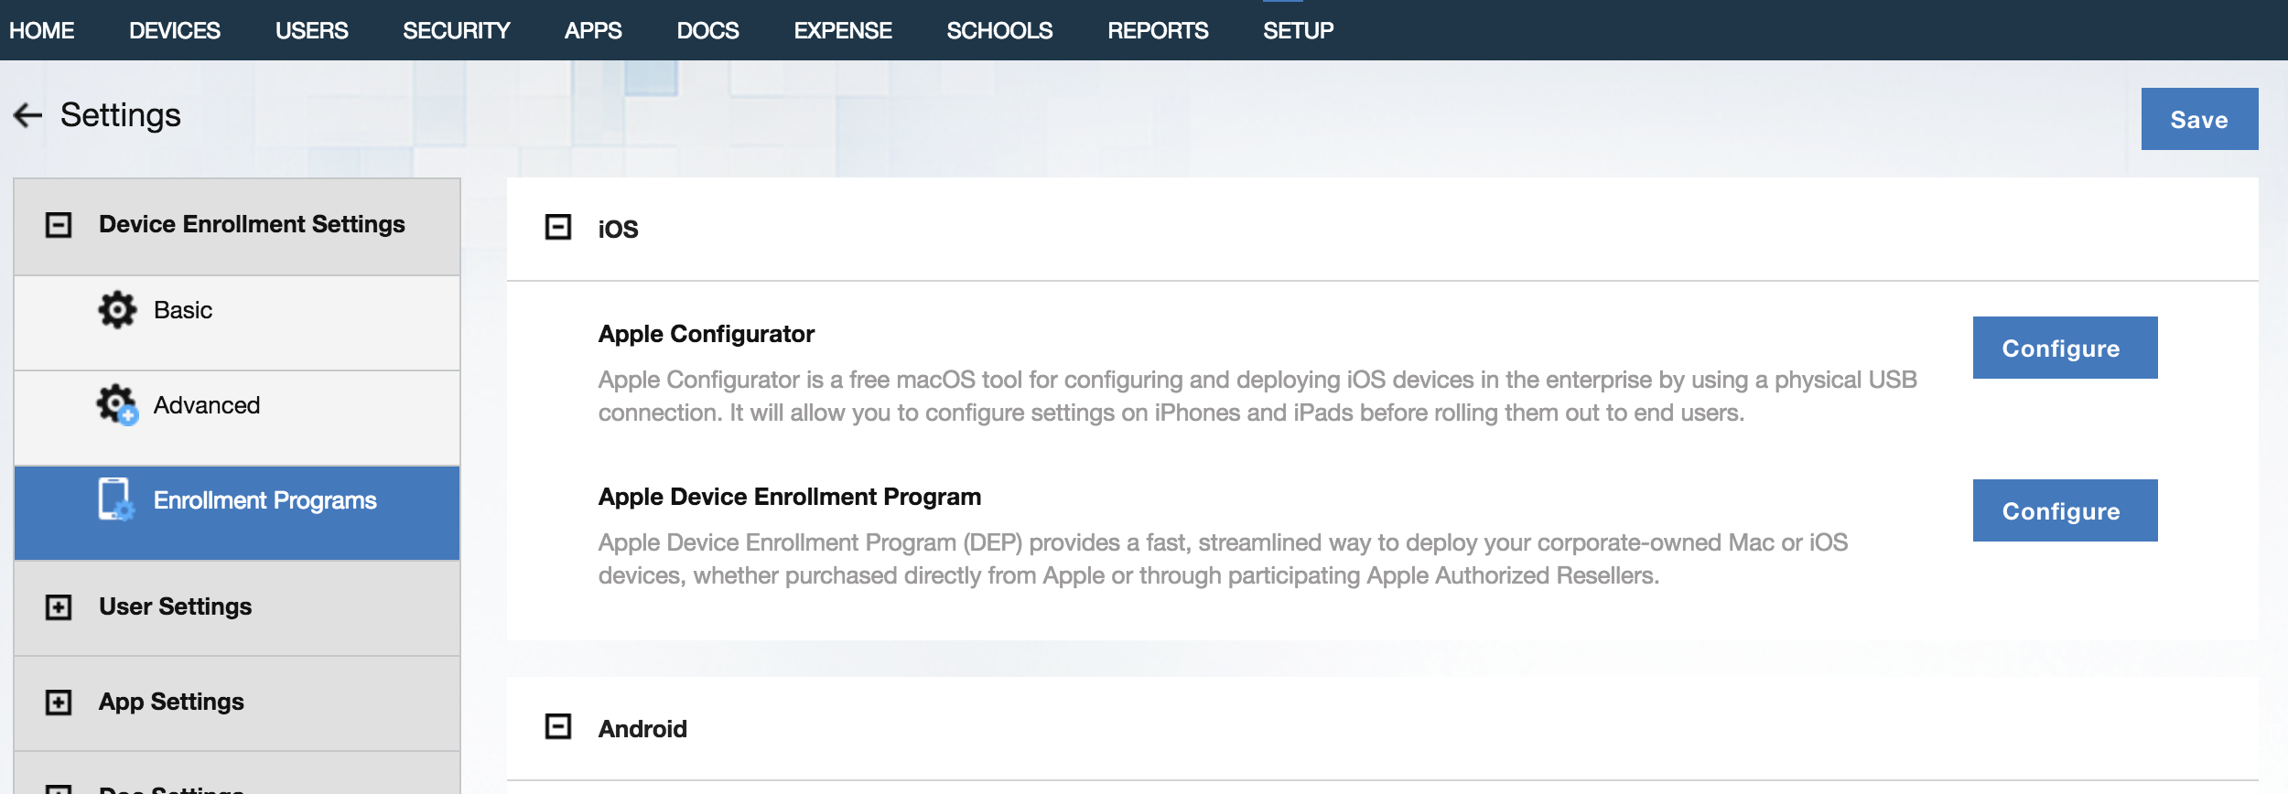The height and width of the screenshot is (794, 2288).
Task: Collapse the Android panel
Action: click(x=558, y=726)
